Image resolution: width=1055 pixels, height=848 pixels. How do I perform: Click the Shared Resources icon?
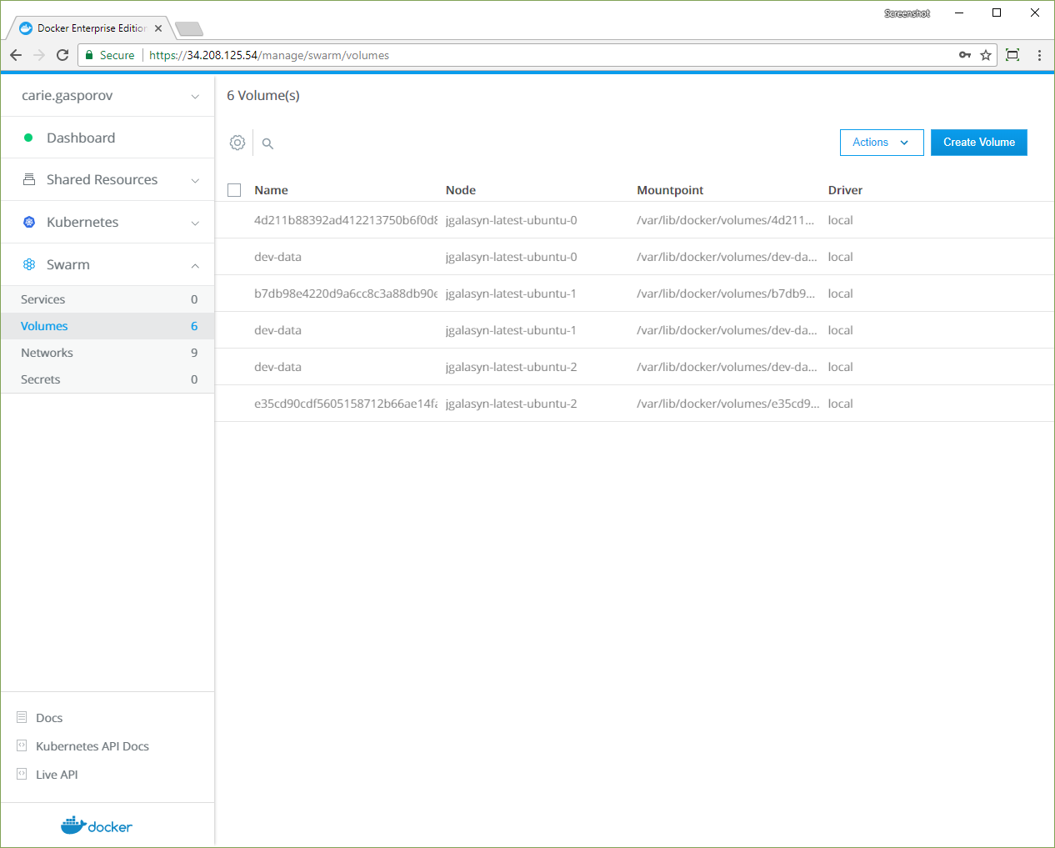tap(29, 179)
